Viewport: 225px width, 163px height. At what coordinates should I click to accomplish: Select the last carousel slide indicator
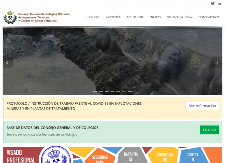pos(130,91)
